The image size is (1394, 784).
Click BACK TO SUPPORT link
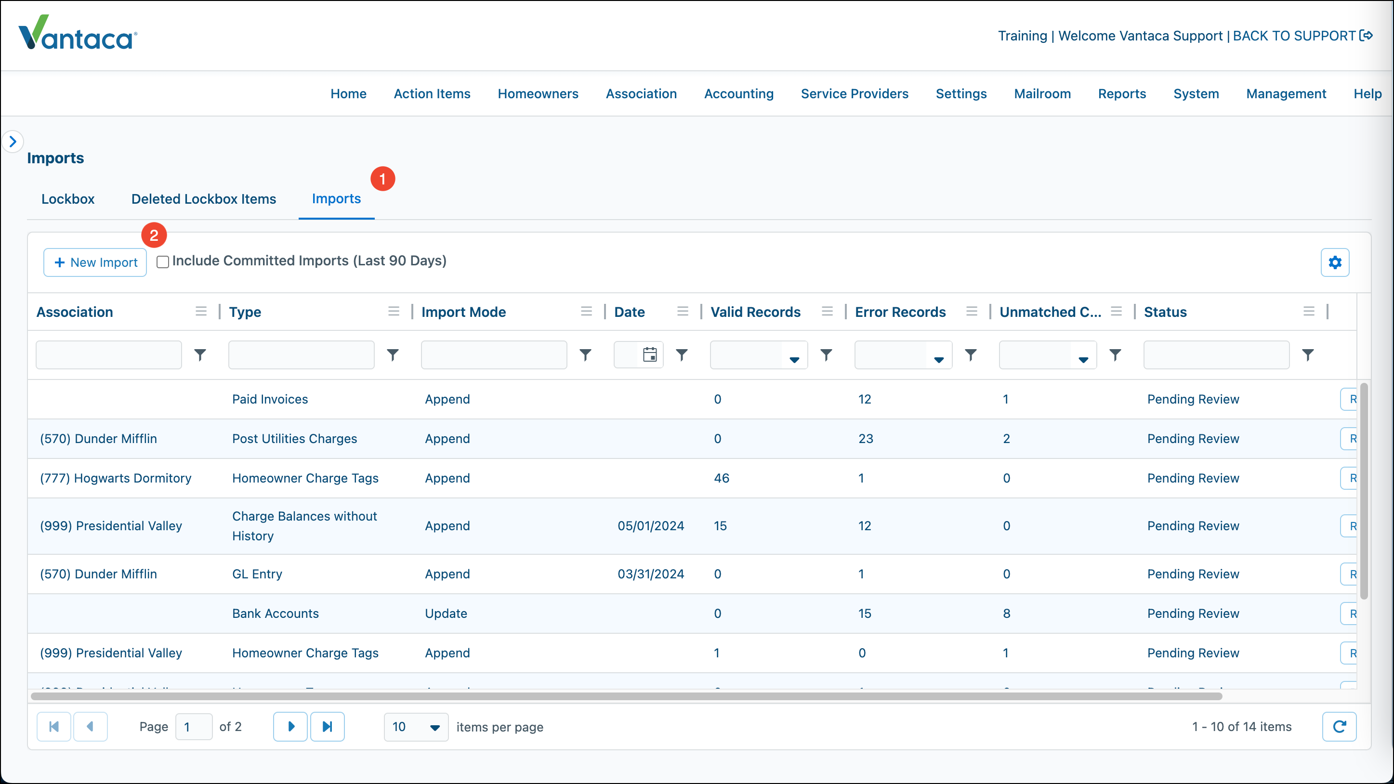tap(1302, 36)
